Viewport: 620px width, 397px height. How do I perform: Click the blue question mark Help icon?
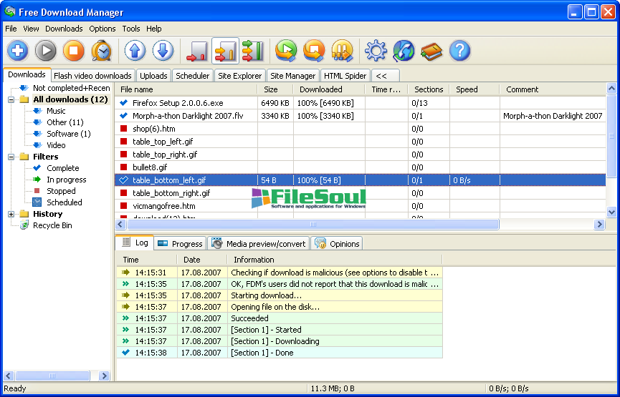(x=459, y=51)
